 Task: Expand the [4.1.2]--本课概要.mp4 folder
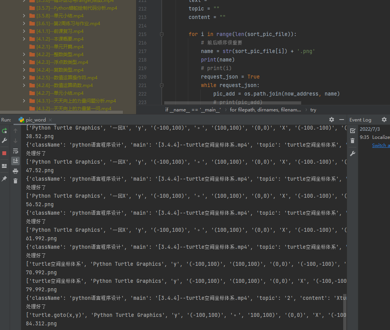[24, 39]
